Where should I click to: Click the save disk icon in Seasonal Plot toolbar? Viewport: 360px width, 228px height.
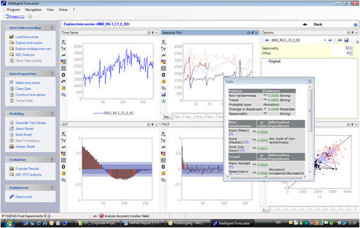163,94
